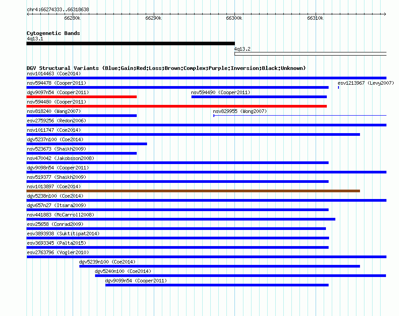Click the 66300k ruler tick label
This screenshot has width=399, height=316.
pos(234,18)
